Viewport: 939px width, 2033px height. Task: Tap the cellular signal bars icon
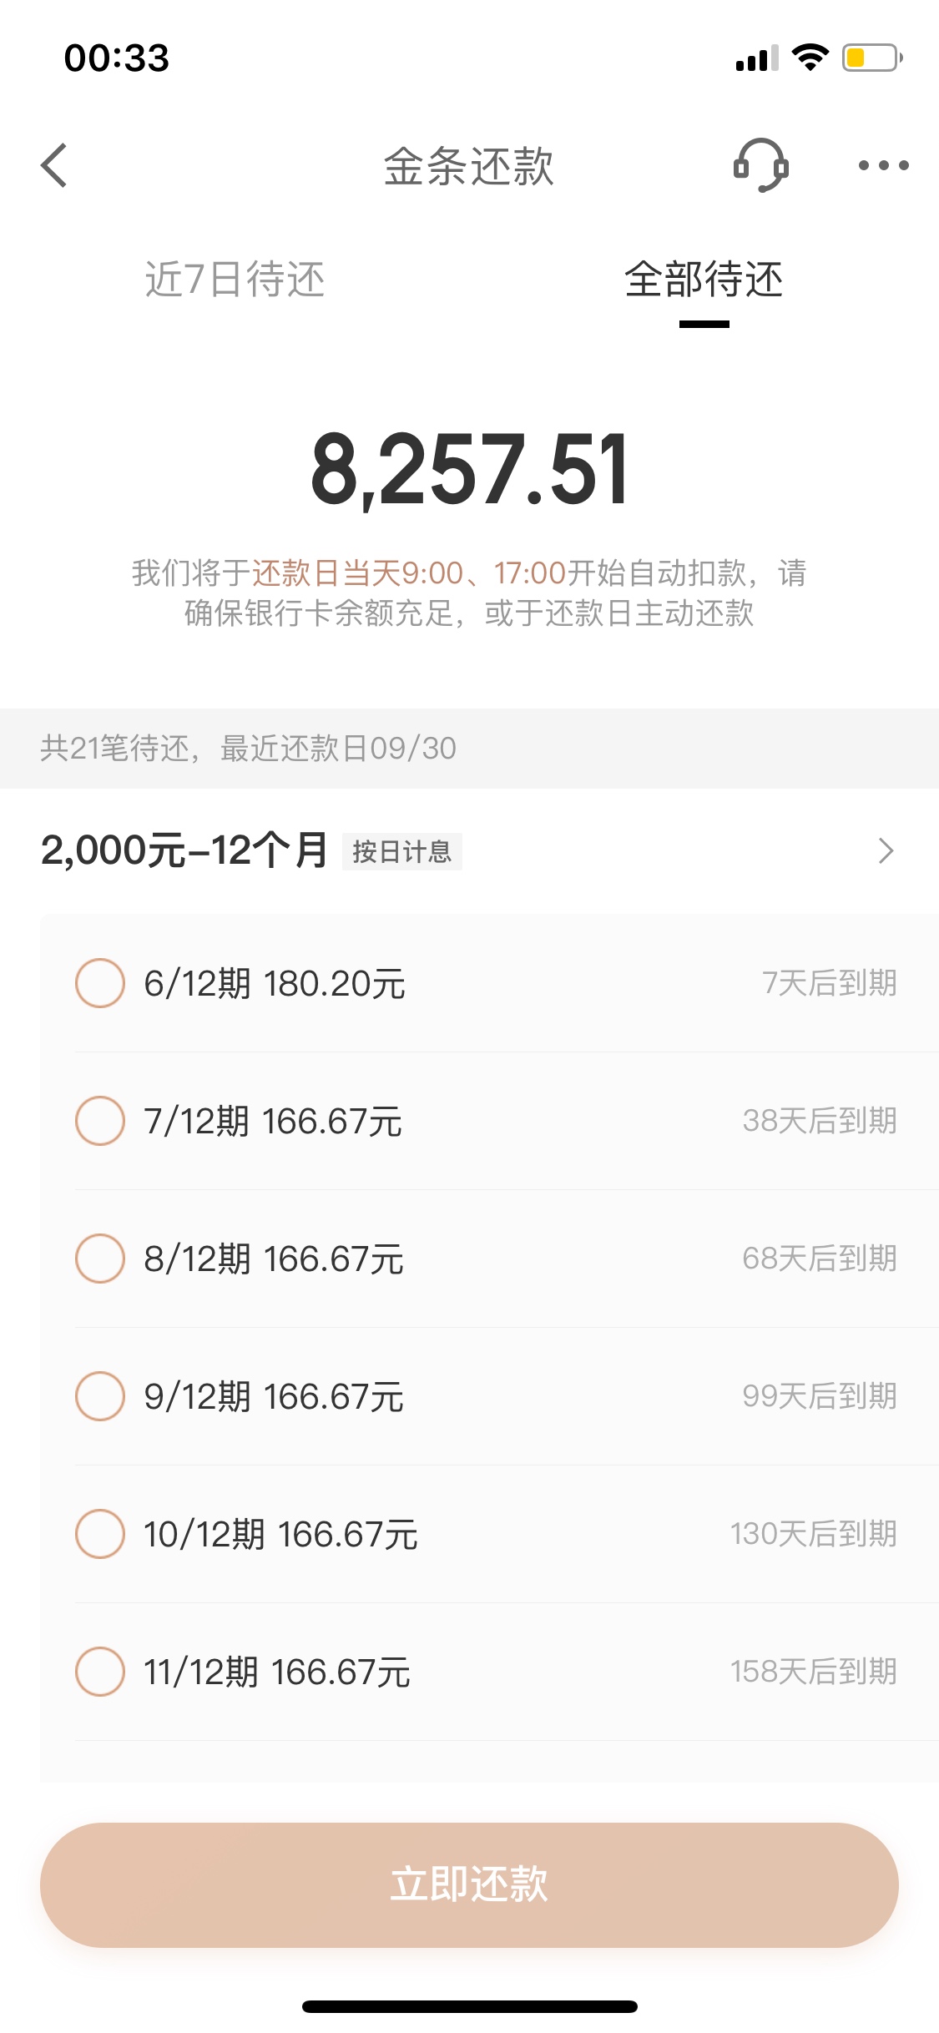coord(757,58)
